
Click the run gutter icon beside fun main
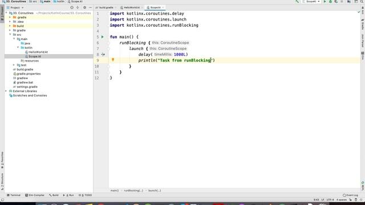(103, 37)
